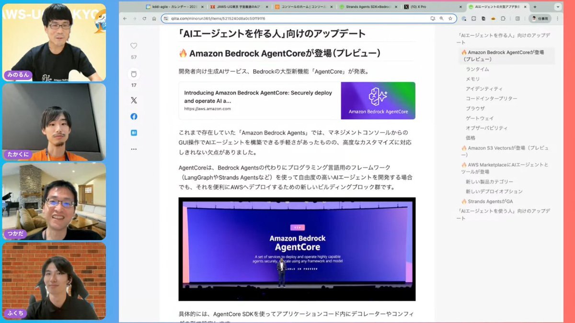Switch to kddi-agile calendar tab
Screen dimensions: 575x323
[174, 7]
